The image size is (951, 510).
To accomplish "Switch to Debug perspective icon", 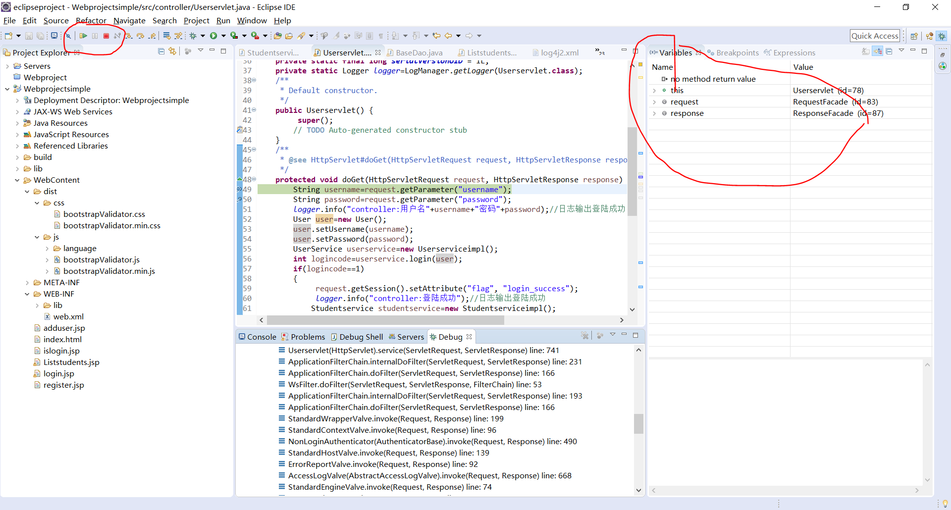I will point(942,36).
